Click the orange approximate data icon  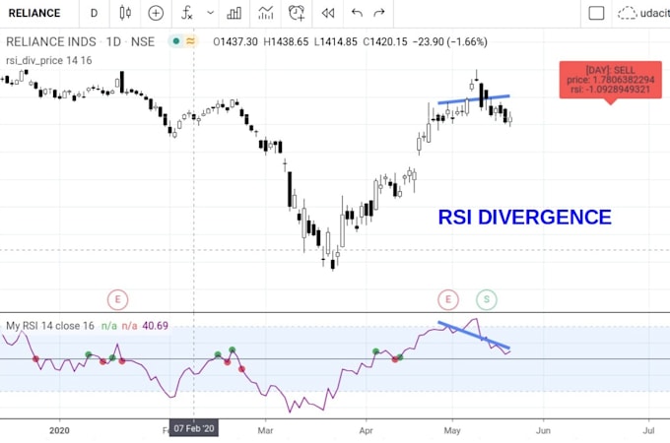pos(190,41)
